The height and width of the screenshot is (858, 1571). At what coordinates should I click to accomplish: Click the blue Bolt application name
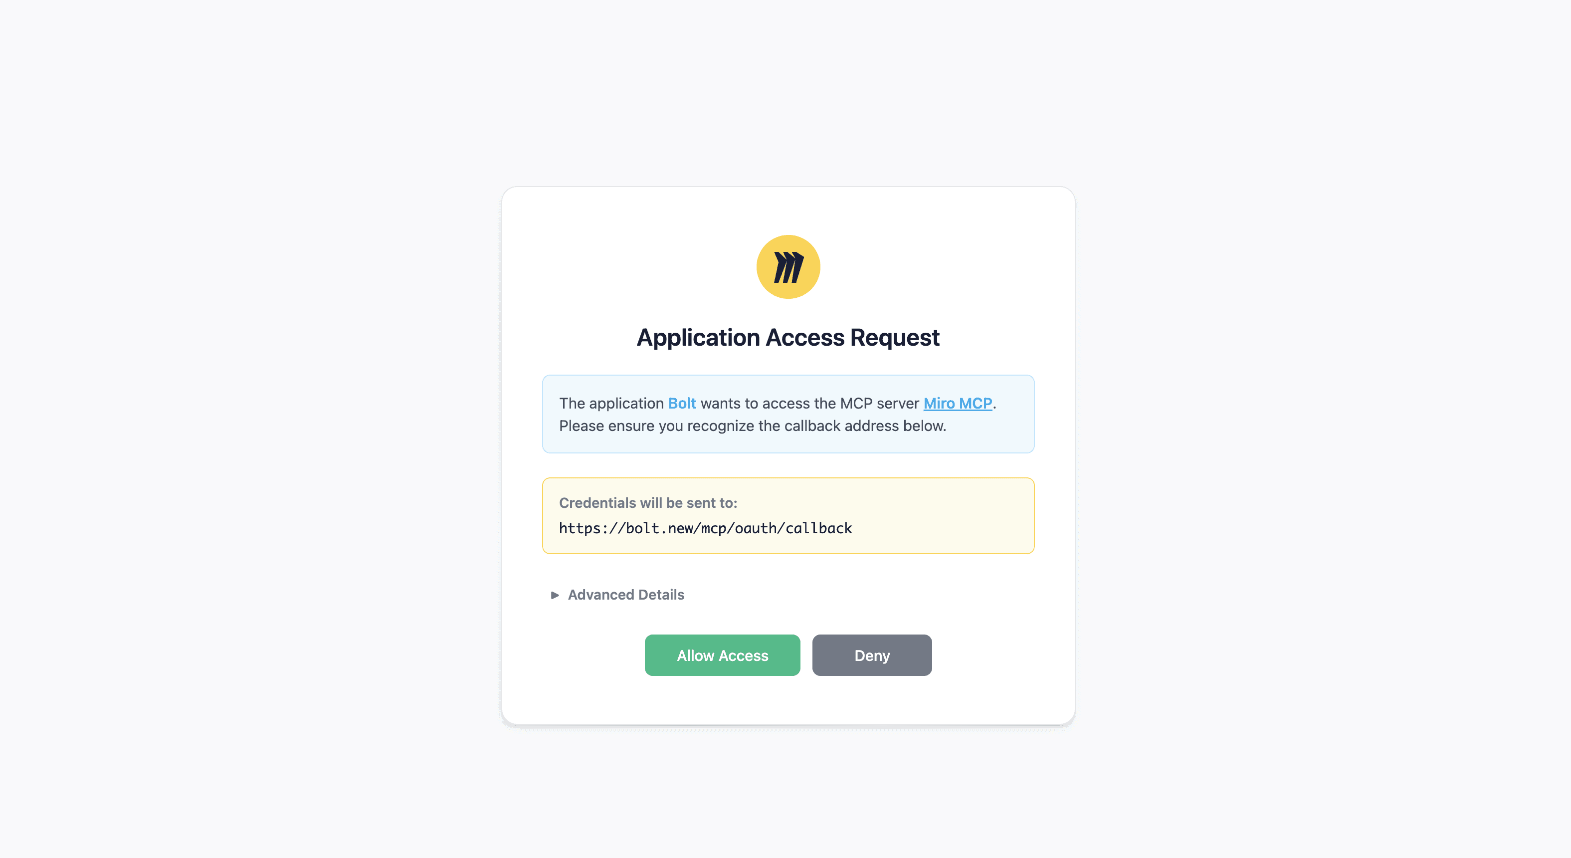point(682,403)
